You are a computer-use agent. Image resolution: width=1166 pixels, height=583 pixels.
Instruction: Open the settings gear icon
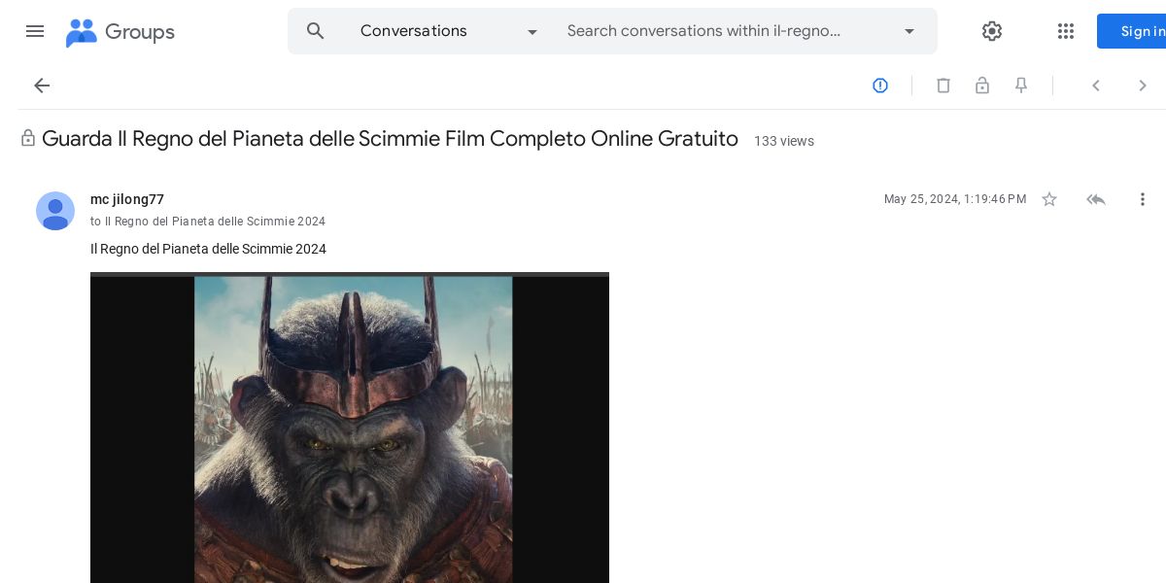click(x=992, y=31)
